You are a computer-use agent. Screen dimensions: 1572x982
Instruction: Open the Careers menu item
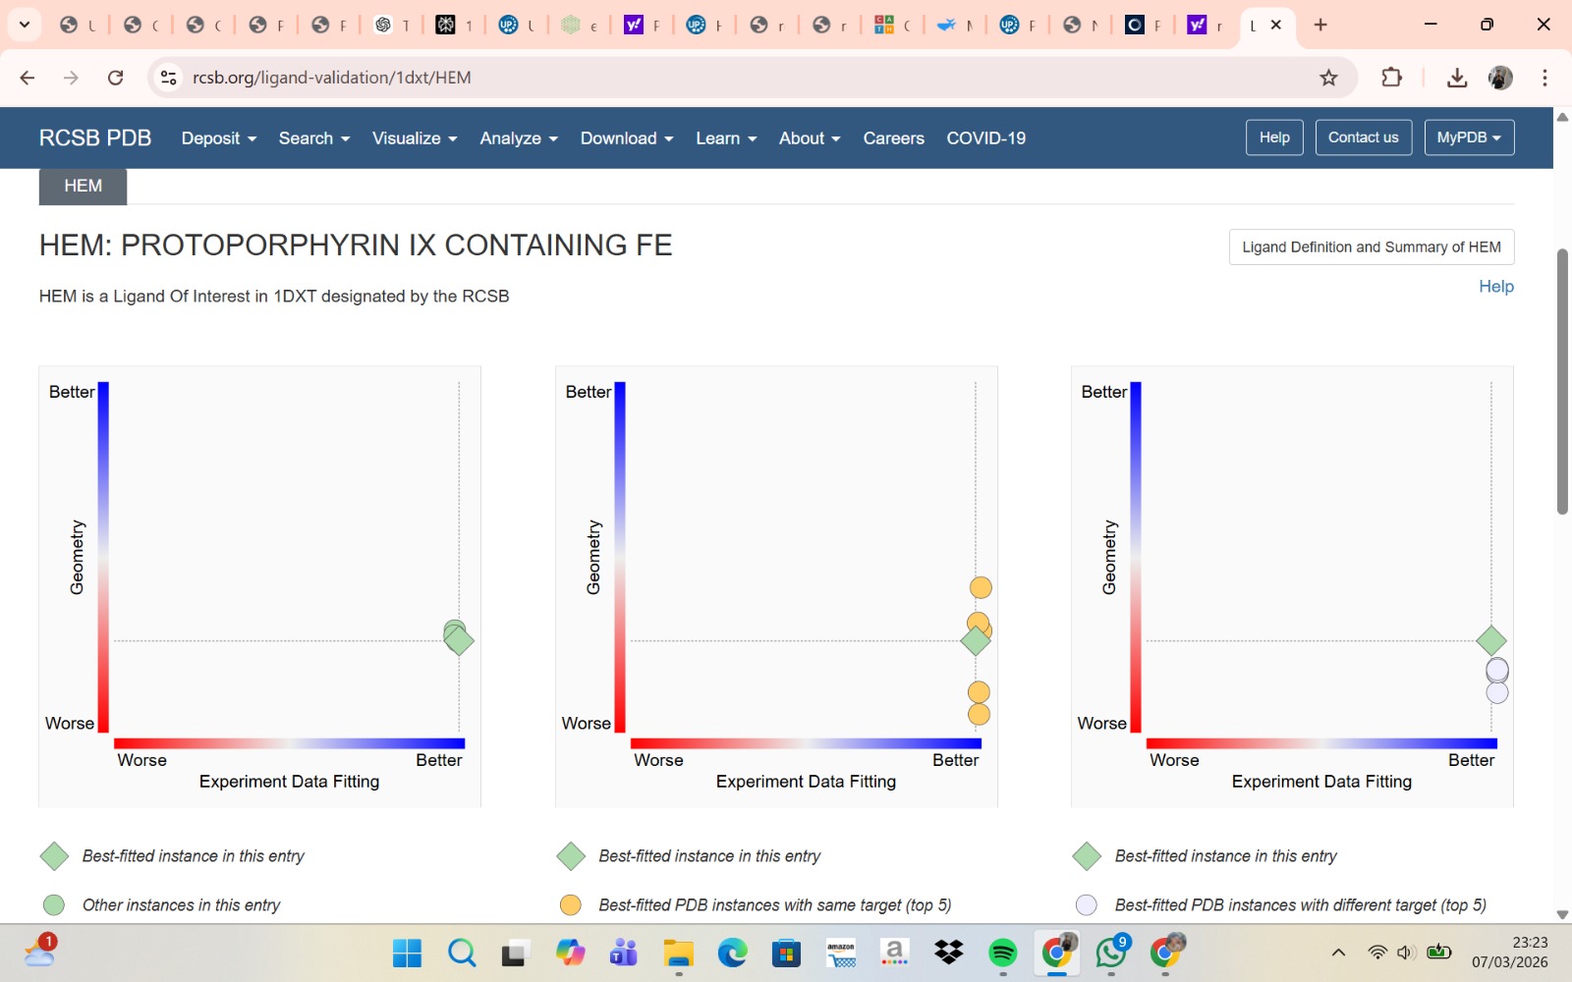[x=893, y=138]
